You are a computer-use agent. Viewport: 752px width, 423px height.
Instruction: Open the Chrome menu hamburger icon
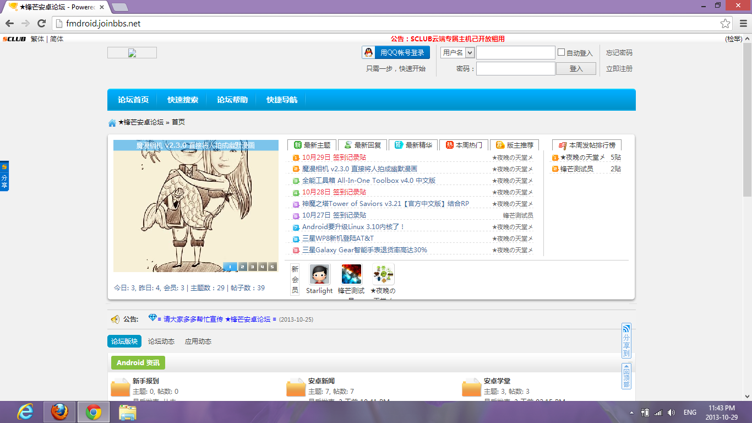tap(743, 23)
